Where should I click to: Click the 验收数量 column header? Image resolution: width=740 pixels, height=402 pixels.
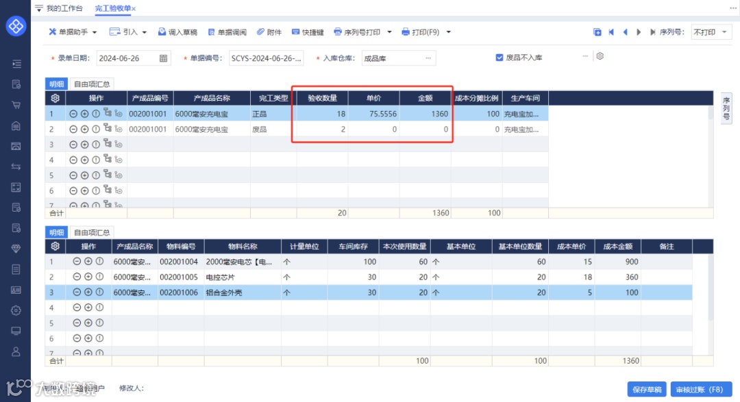pos(322,98)
